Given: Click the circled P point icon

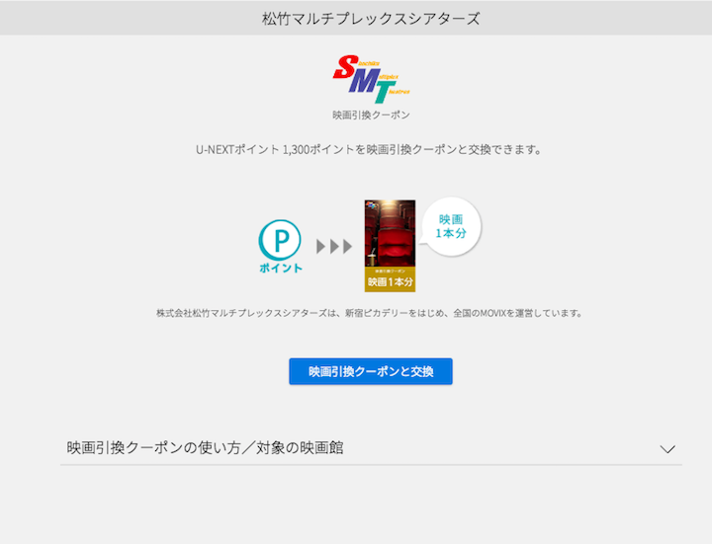Looking at the screenshot, I should pos(278,239).
